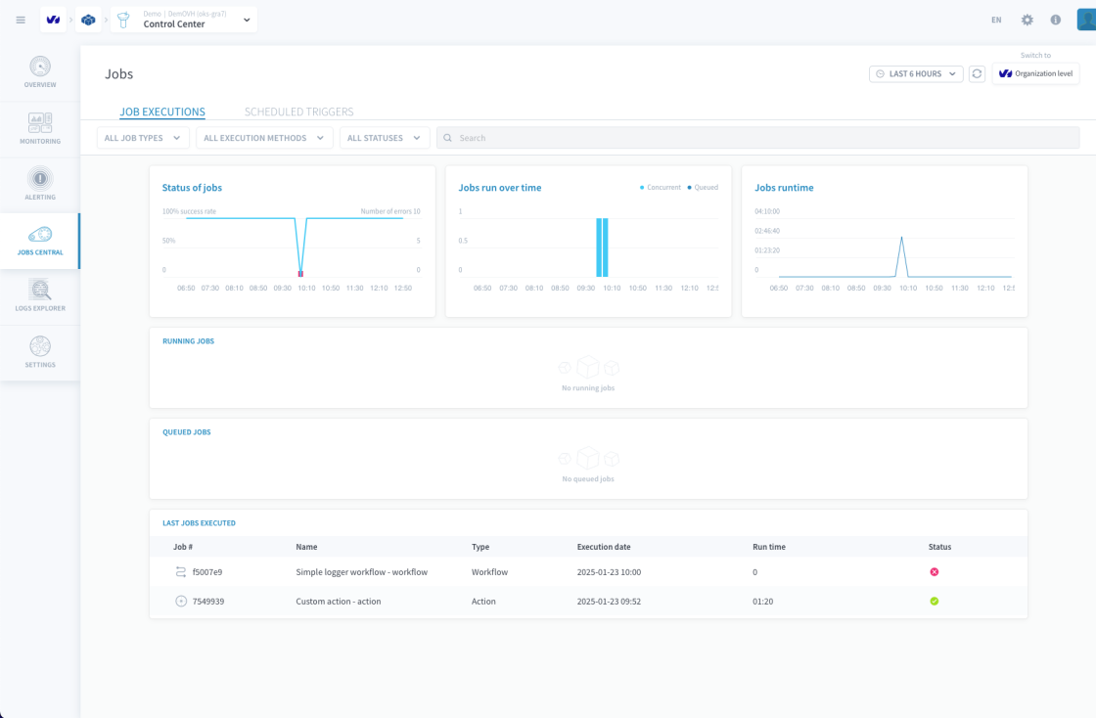Image resolution: width=1096 pixels, height=718 pixels.
Task: Click the Execution date column header
Action: 604,547
